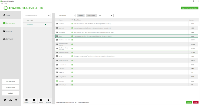This screenshot has width=201, height=106.
Task: Tick the parsel package checkbox
Action: click(57, 56)
